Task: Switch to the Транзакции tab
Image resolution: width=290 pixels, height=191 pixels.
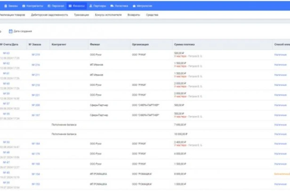Action: (x=81, y=15)
